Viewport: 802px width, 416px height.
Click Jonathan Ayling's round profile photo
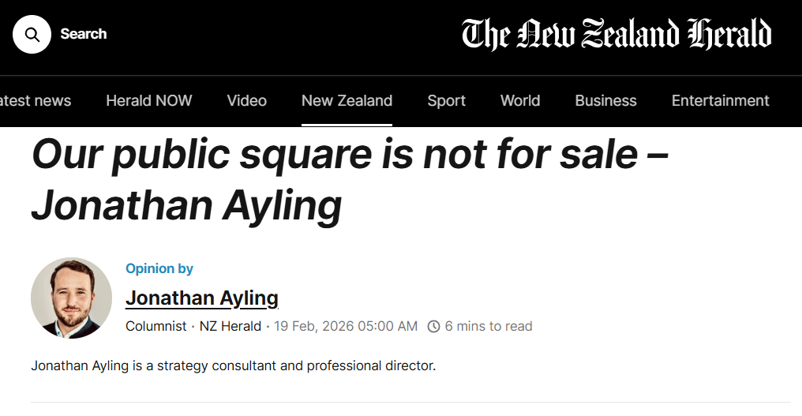(72, 298)
